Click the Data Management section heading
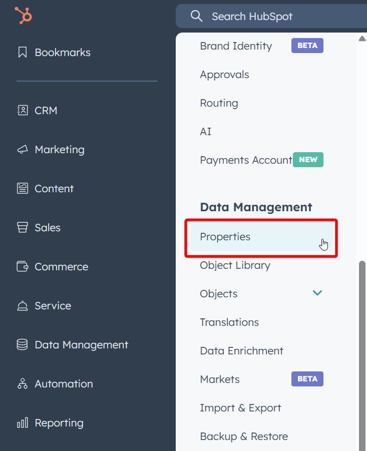 256,207
